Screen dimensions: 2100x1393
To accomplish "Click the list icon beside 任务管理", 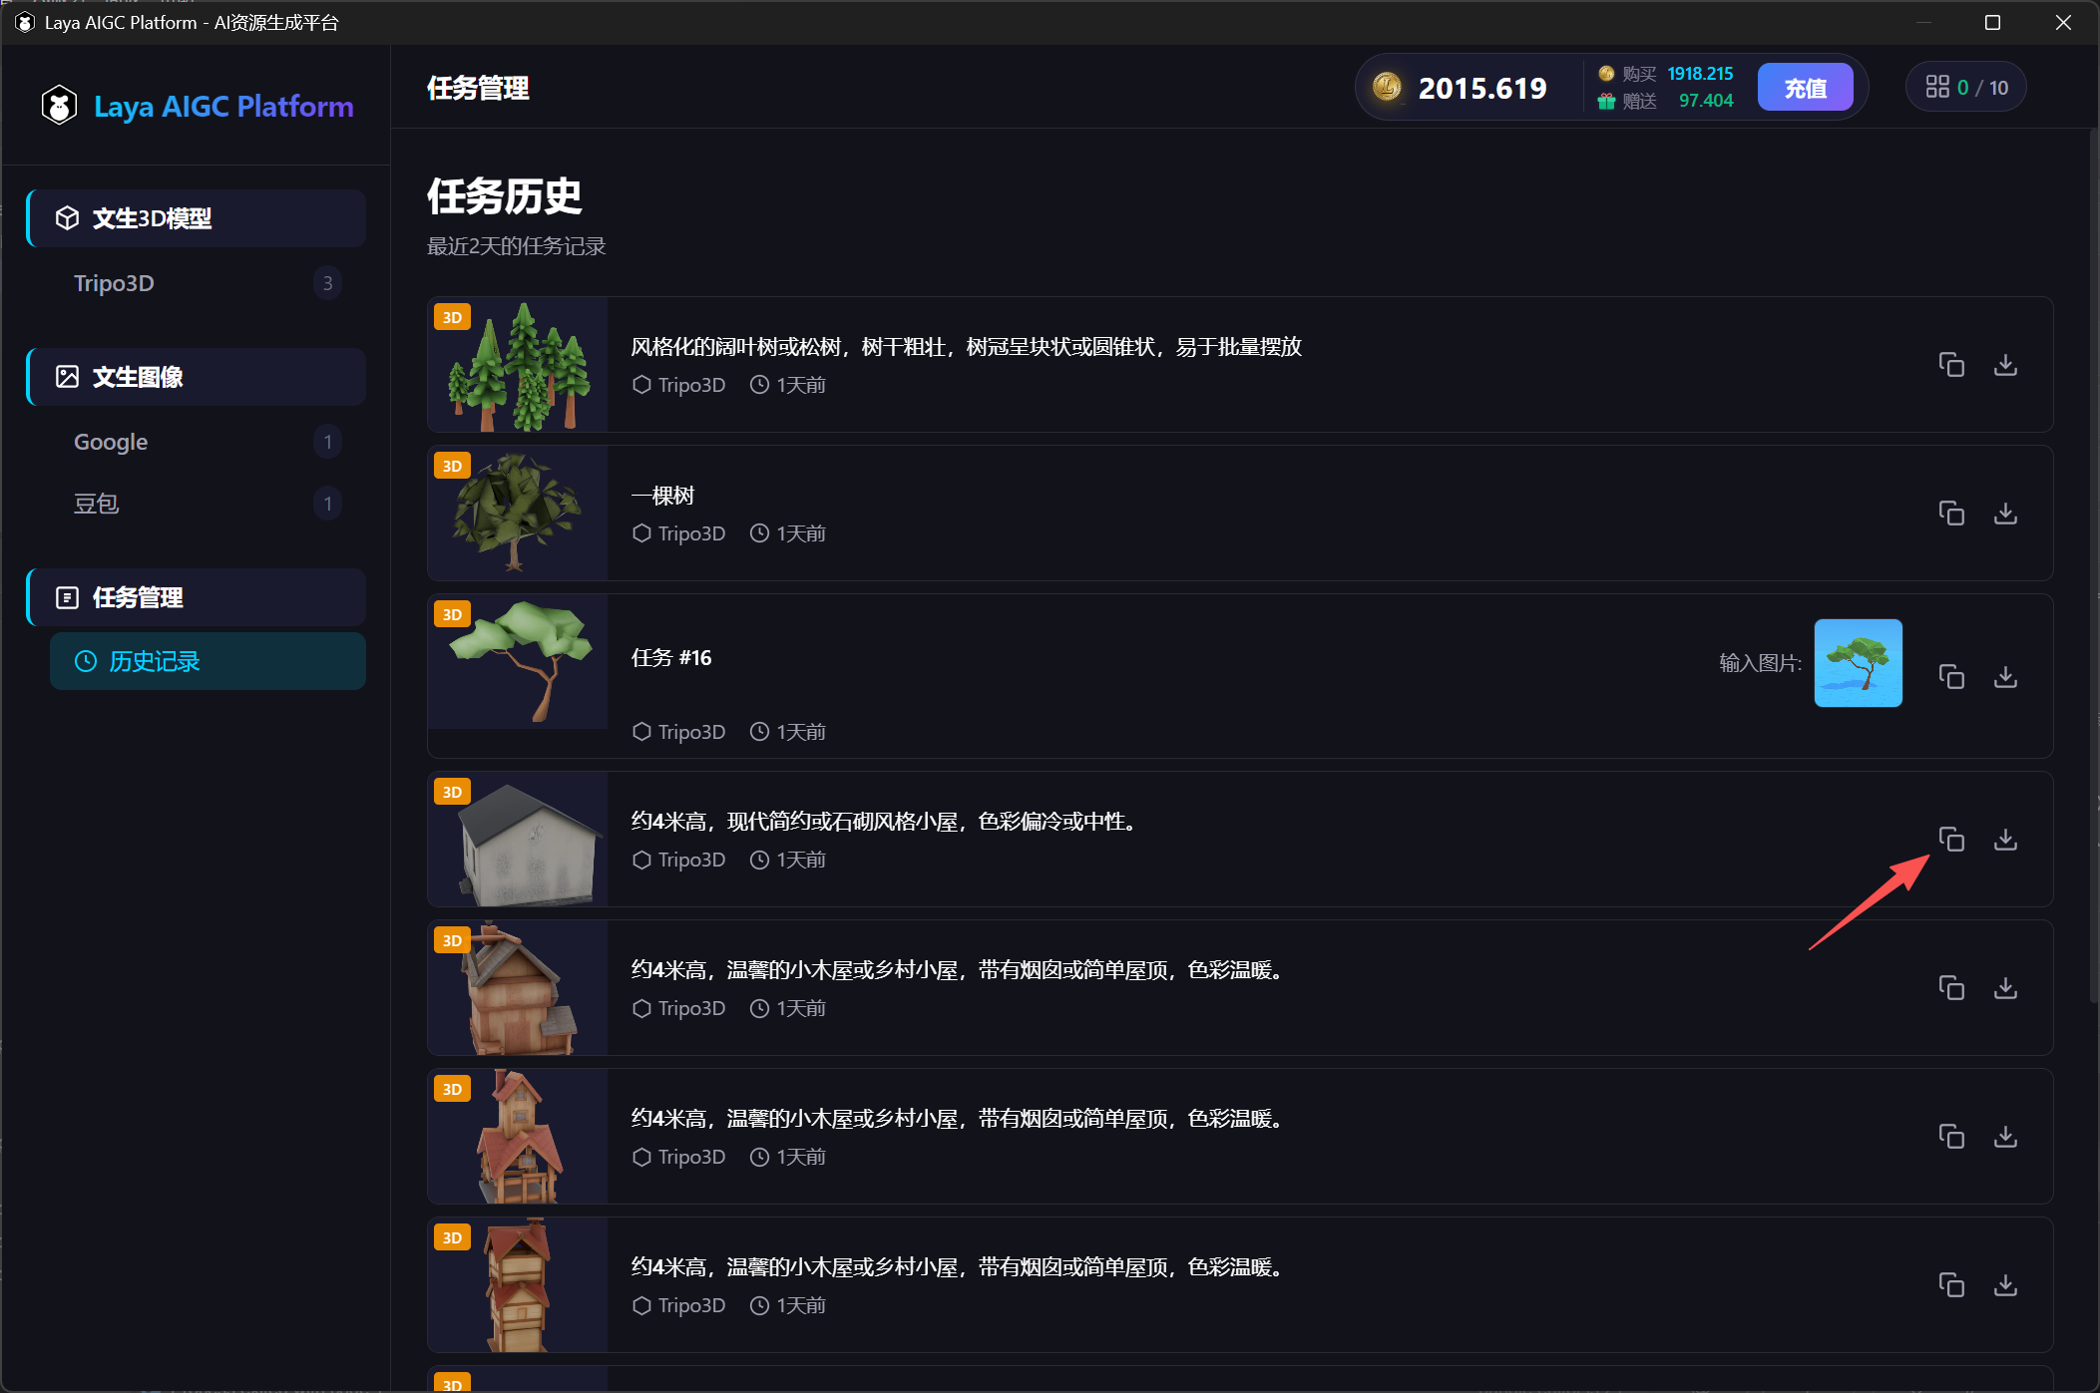I will [67, 597].
